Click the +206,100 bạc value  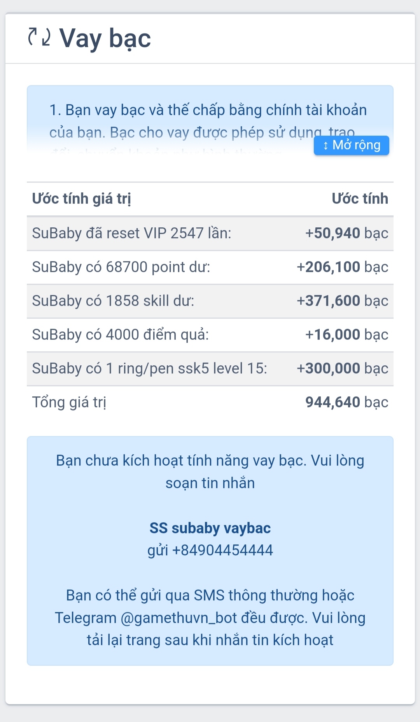pyautogui.click(x=342, y=267)
